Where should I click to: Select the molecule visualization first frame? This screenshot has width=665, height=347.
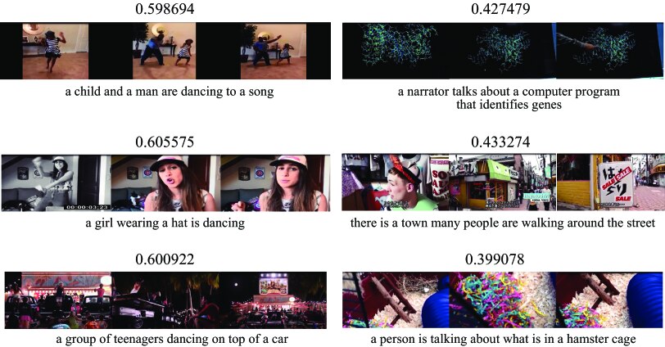(396, 51)
